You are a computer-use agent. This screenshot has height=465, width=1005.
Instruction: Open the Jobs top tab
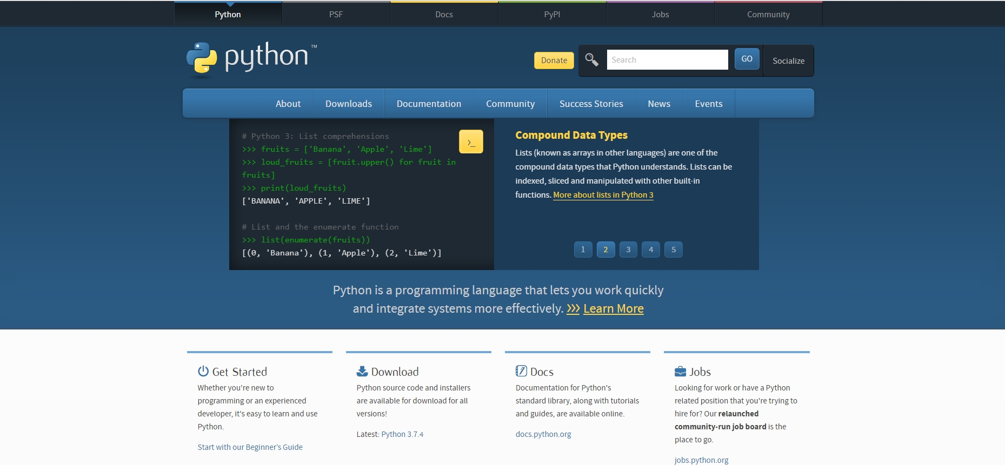660,14
